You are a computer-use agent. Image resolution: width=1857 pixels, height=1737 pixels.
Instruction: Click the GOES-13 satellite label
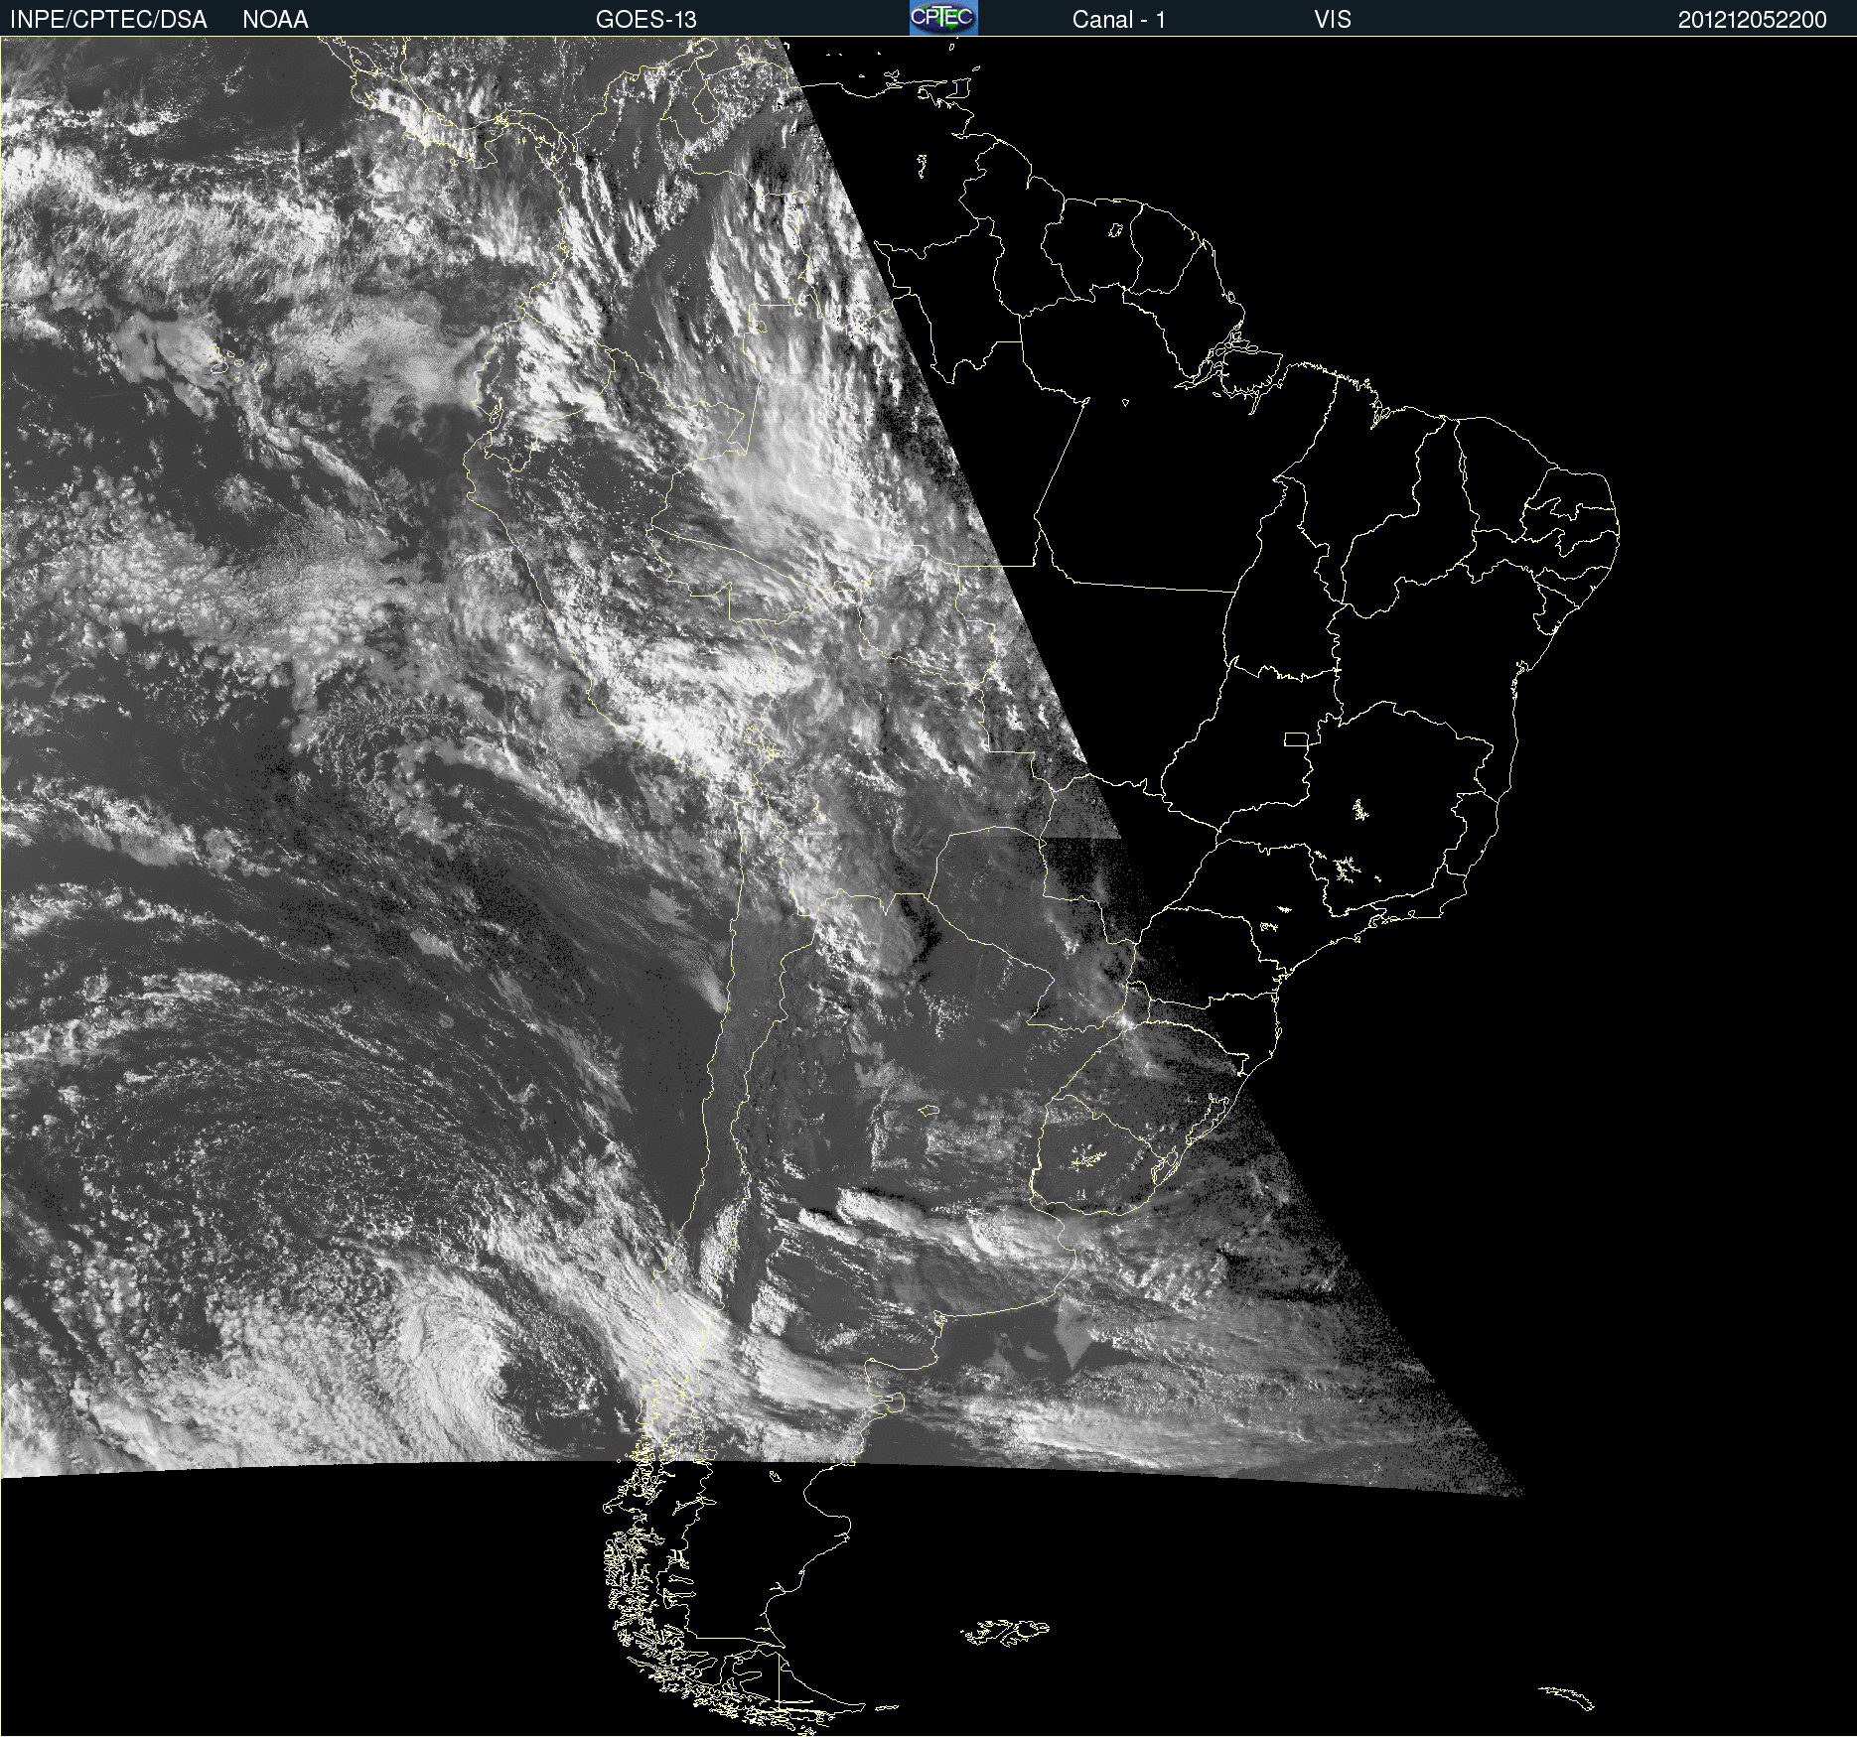click(646, 20)
